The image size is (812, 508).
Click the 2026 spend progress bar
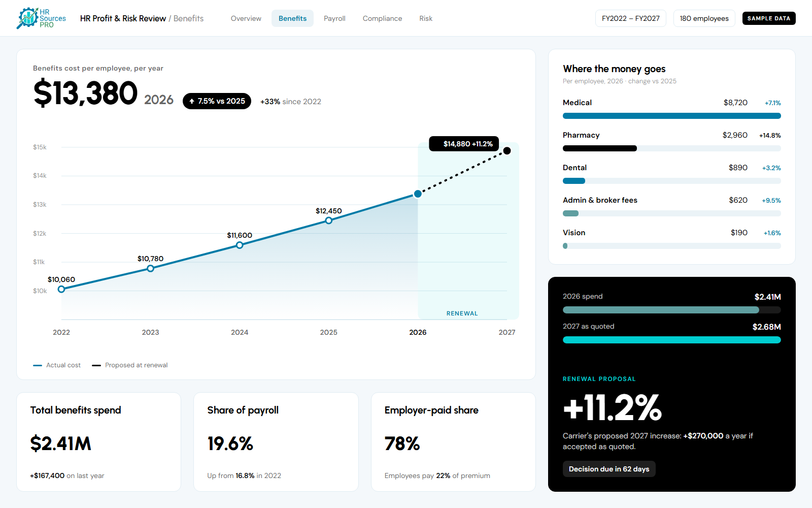[672, 310]
